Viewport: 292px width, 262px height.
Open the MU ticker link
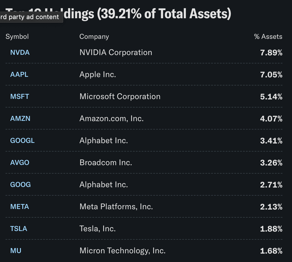click(x=16, y=251)
